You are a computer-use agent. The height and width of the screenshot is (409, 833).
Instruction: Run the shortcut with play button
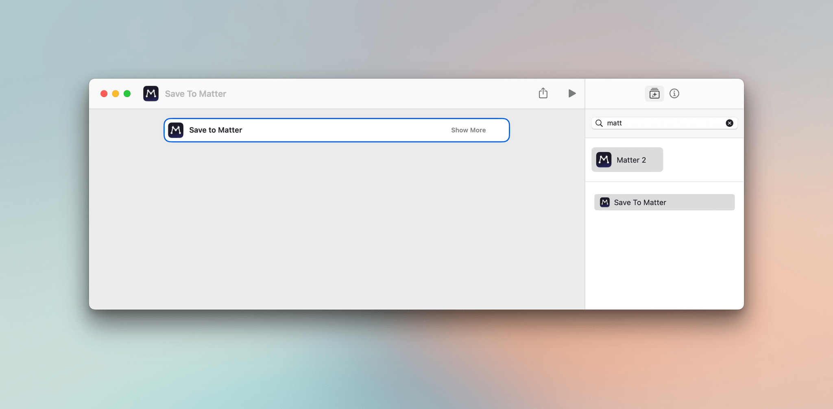pos(572,94)
